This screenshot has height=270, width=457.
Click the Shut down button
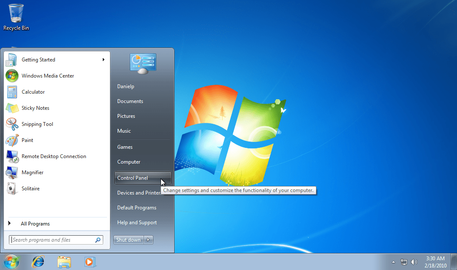129,240
